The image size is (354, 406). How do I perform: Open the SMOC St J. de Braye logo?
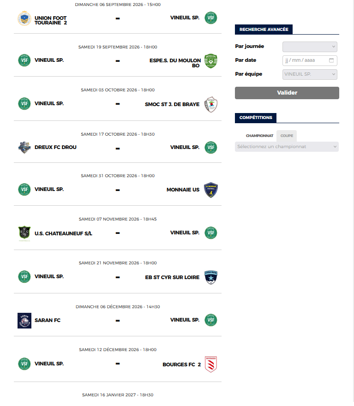[211, 104]
